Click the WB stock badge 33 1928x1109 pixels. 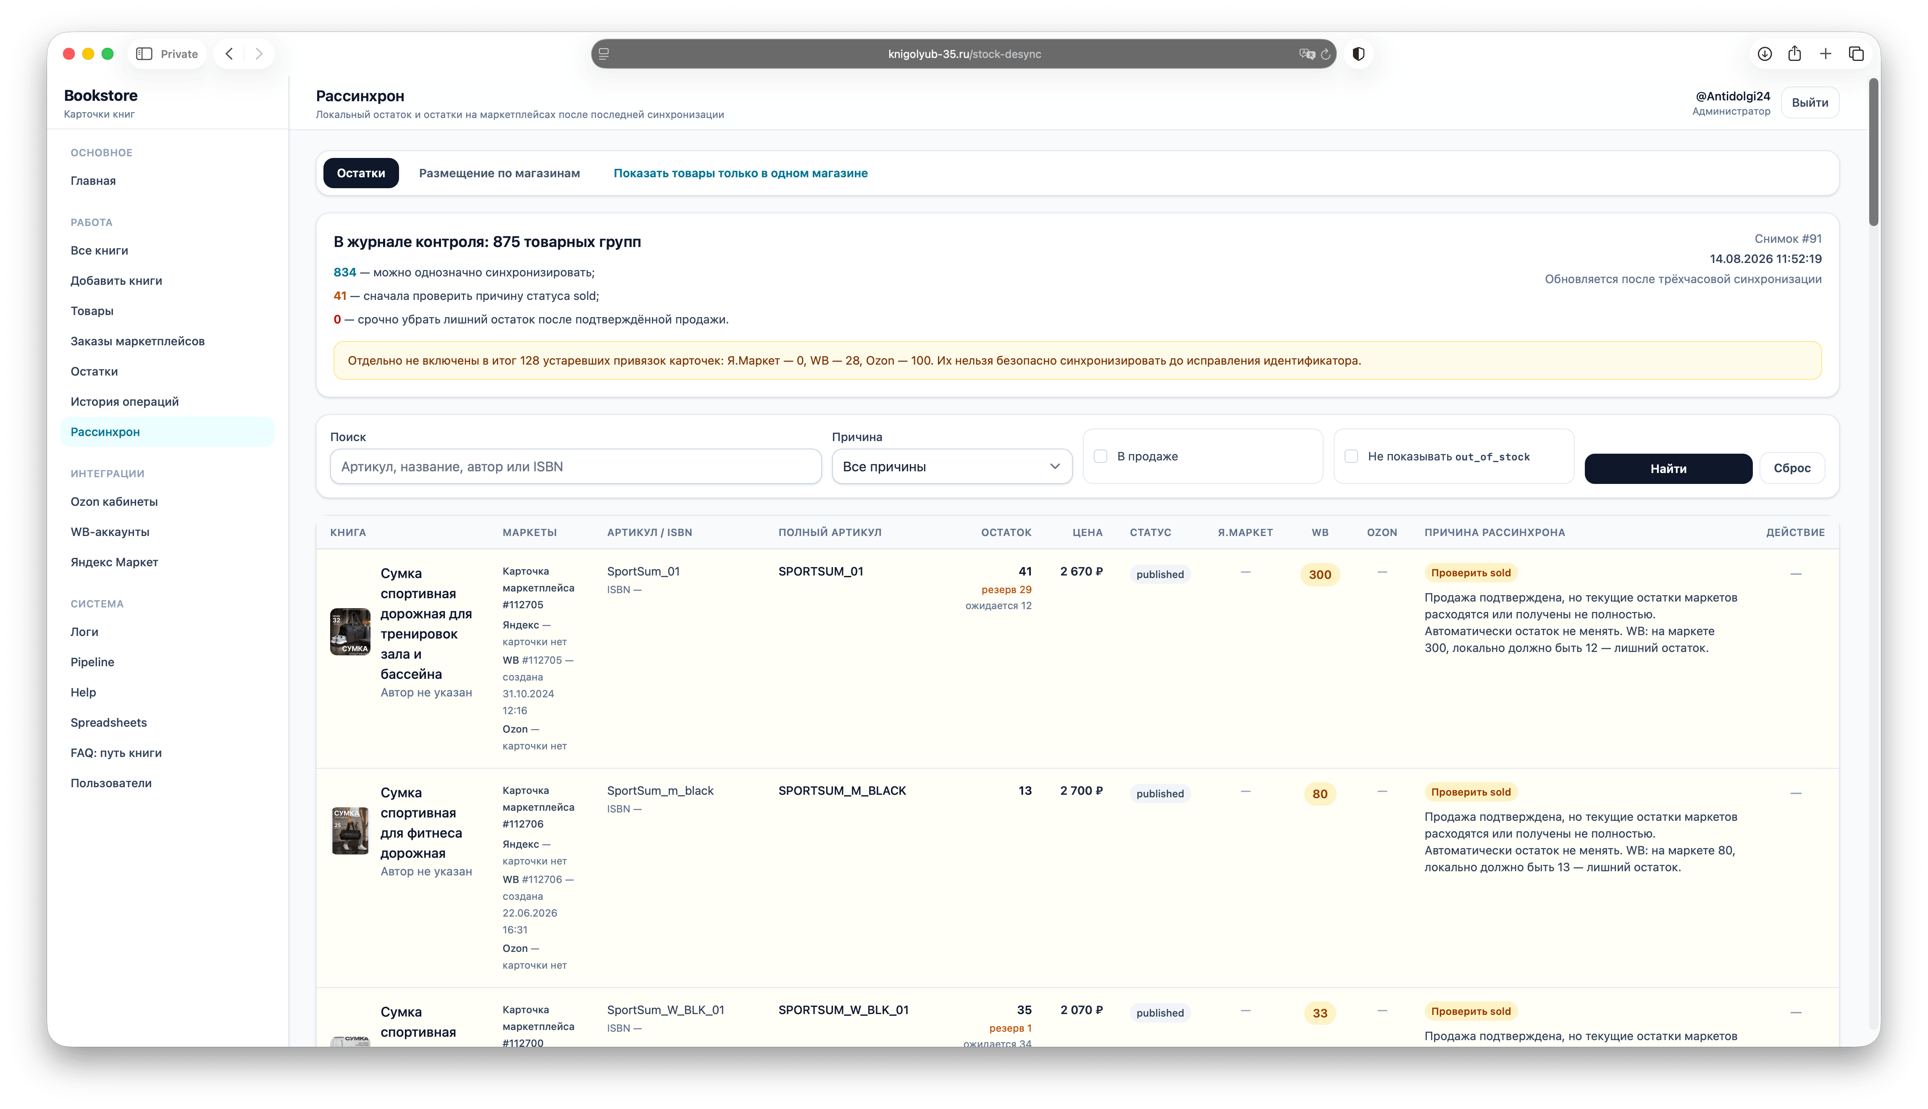(x=1320, y=1013)
